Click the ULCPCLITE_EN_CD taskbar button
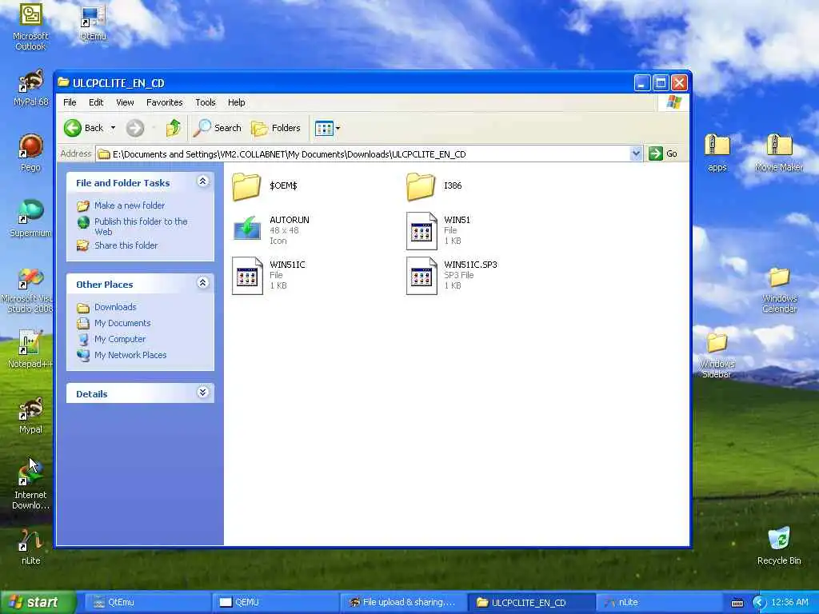The image size is (819, 614). coord(532,603)
